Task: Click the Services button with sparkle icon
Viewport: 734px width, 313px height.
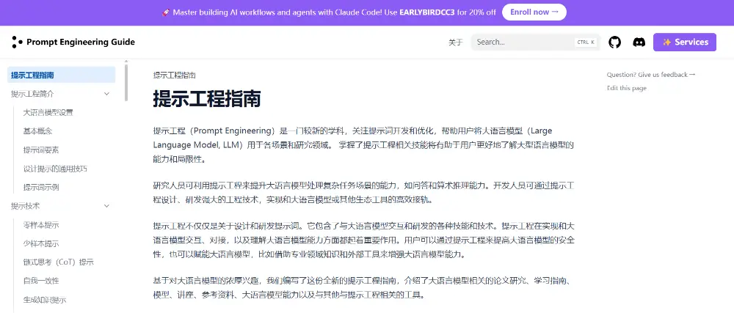Action: click(x=684, y=43)
